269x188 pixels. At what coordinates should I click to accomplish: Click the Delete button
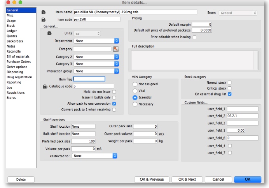point(21,179)
